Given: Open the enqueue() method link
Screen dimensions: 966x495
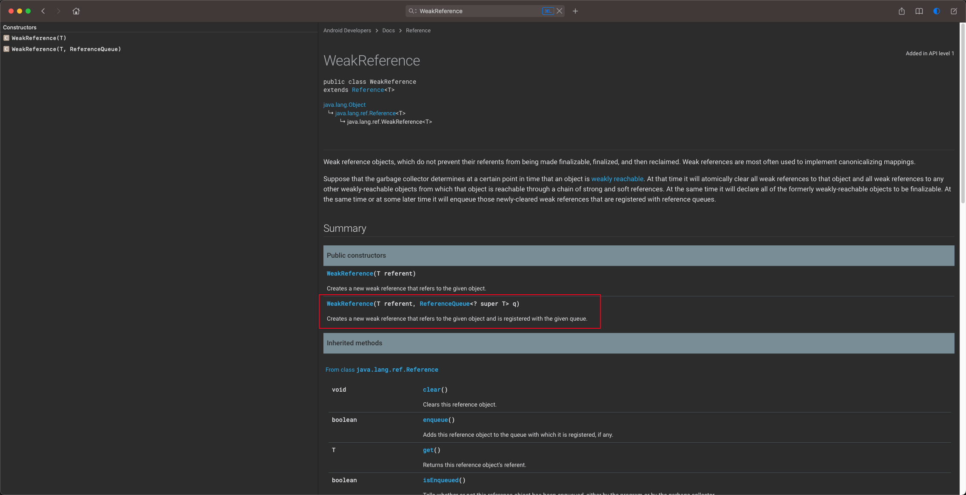Looking at the screenshot, I should pos(435,420).
